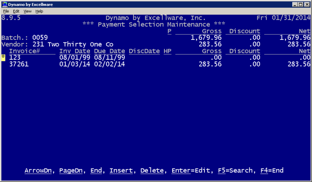312x182 pixels.
Task: Click vendor gross total 283.56 in header
Action: [x=210, y=44]
